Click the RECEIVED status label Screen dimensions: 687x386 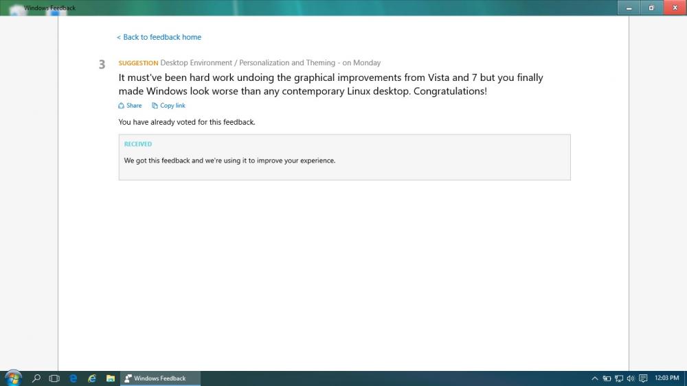[x=138, y=144]
